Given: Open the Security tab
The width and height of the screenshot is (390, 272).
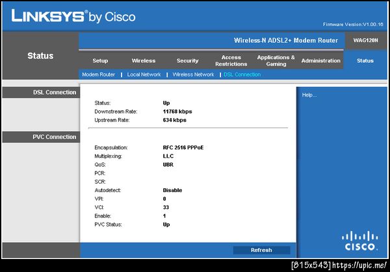Looking at the screenshot, I should tap(188, 60).
